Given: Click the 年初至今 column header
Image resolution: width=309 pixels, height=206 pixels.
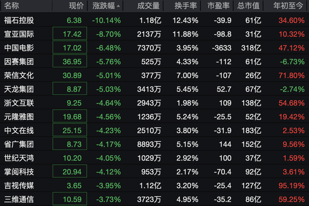Looking at the screenshot, I should click(288, 6).
